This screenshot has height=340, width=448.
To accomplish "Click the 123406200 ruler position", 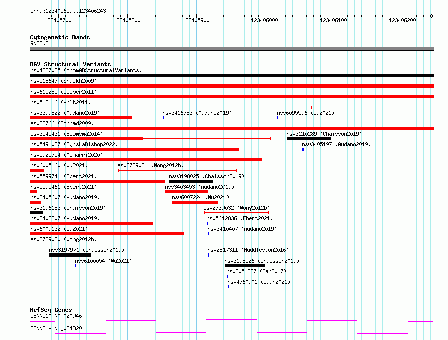I will [x=402, y=20].
